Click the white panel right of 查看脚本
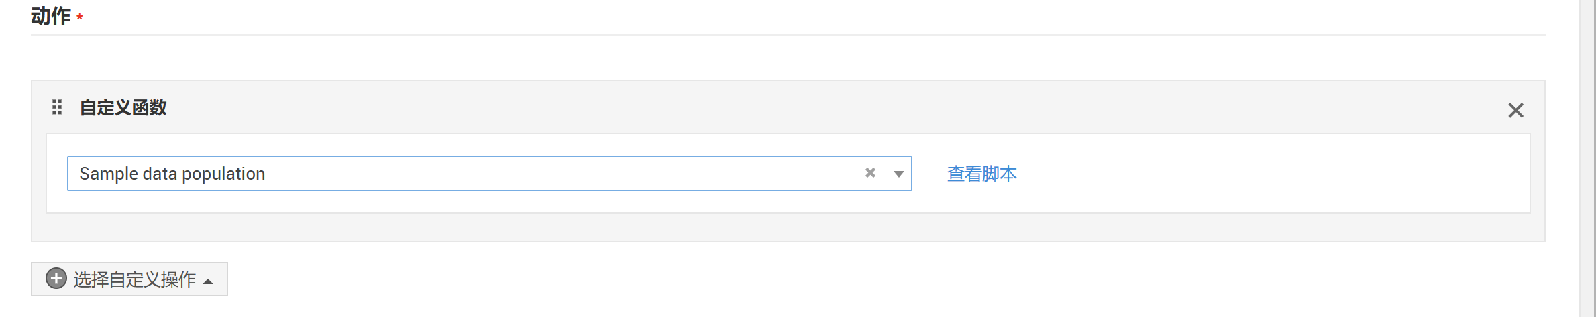The image size is (1596, 317). click(x=1275, y=174)
